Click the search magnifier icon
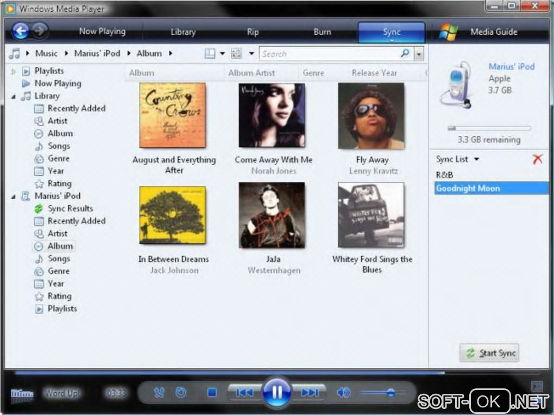 (405, 53)
